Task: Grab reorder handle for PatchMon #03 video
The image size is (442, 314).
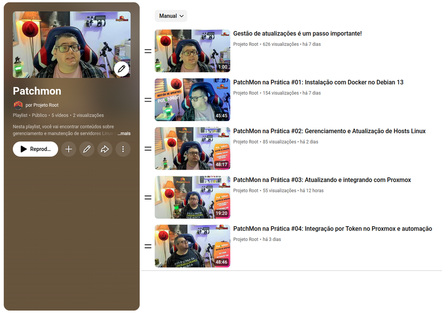Action: (148, 197)
